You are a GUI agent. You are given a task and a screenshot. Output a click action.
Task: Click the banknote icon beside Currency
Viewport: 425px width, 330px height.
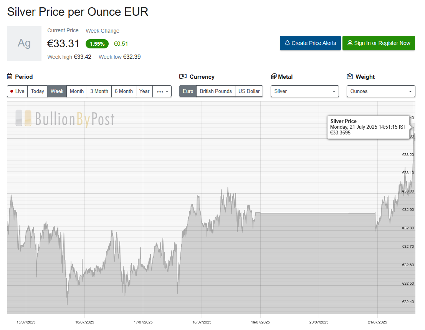(x=183, y=76)
